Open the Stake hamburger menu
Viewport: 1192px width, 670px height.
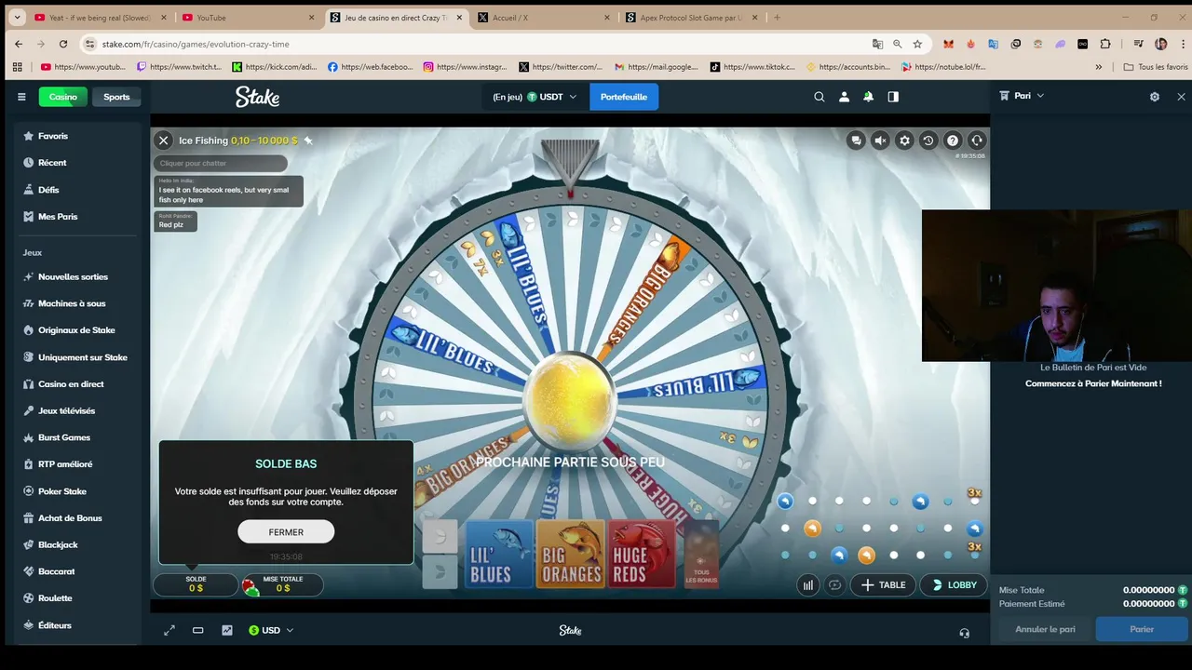pyautogui.click(x=21, y=97)
